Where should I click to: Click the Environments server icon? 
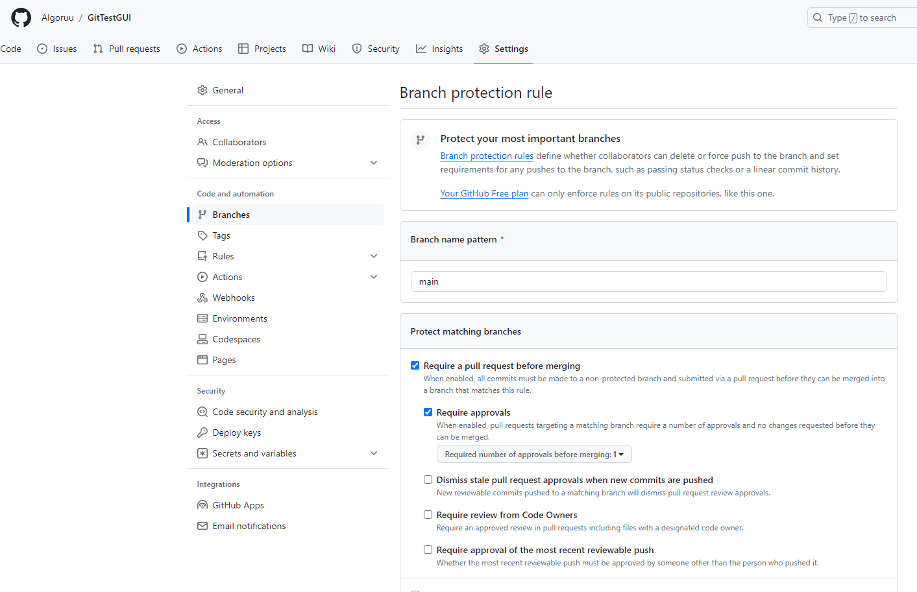(x=202, y=318)
